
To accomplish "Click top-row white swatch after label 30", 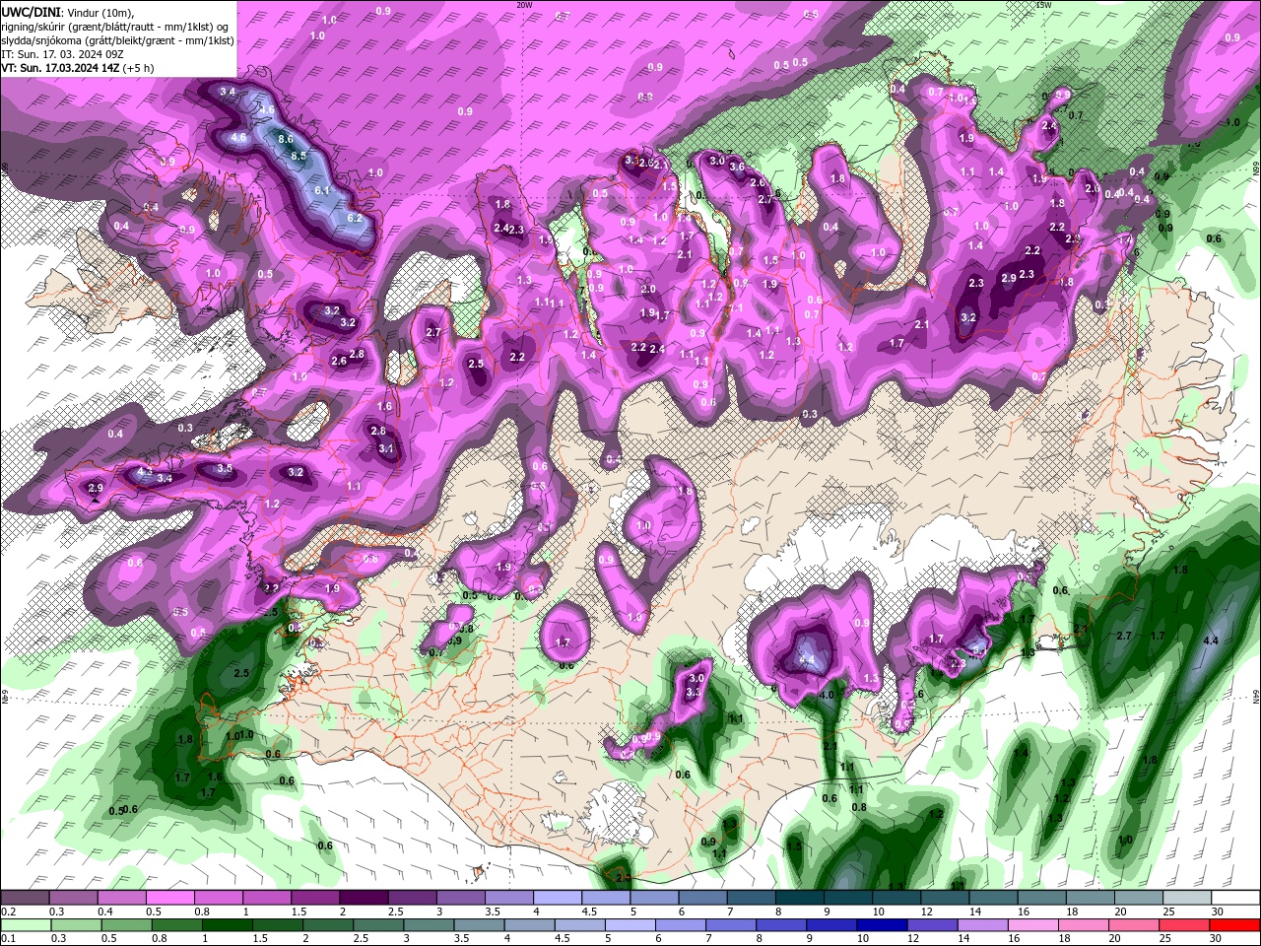I will [1235, 898].
